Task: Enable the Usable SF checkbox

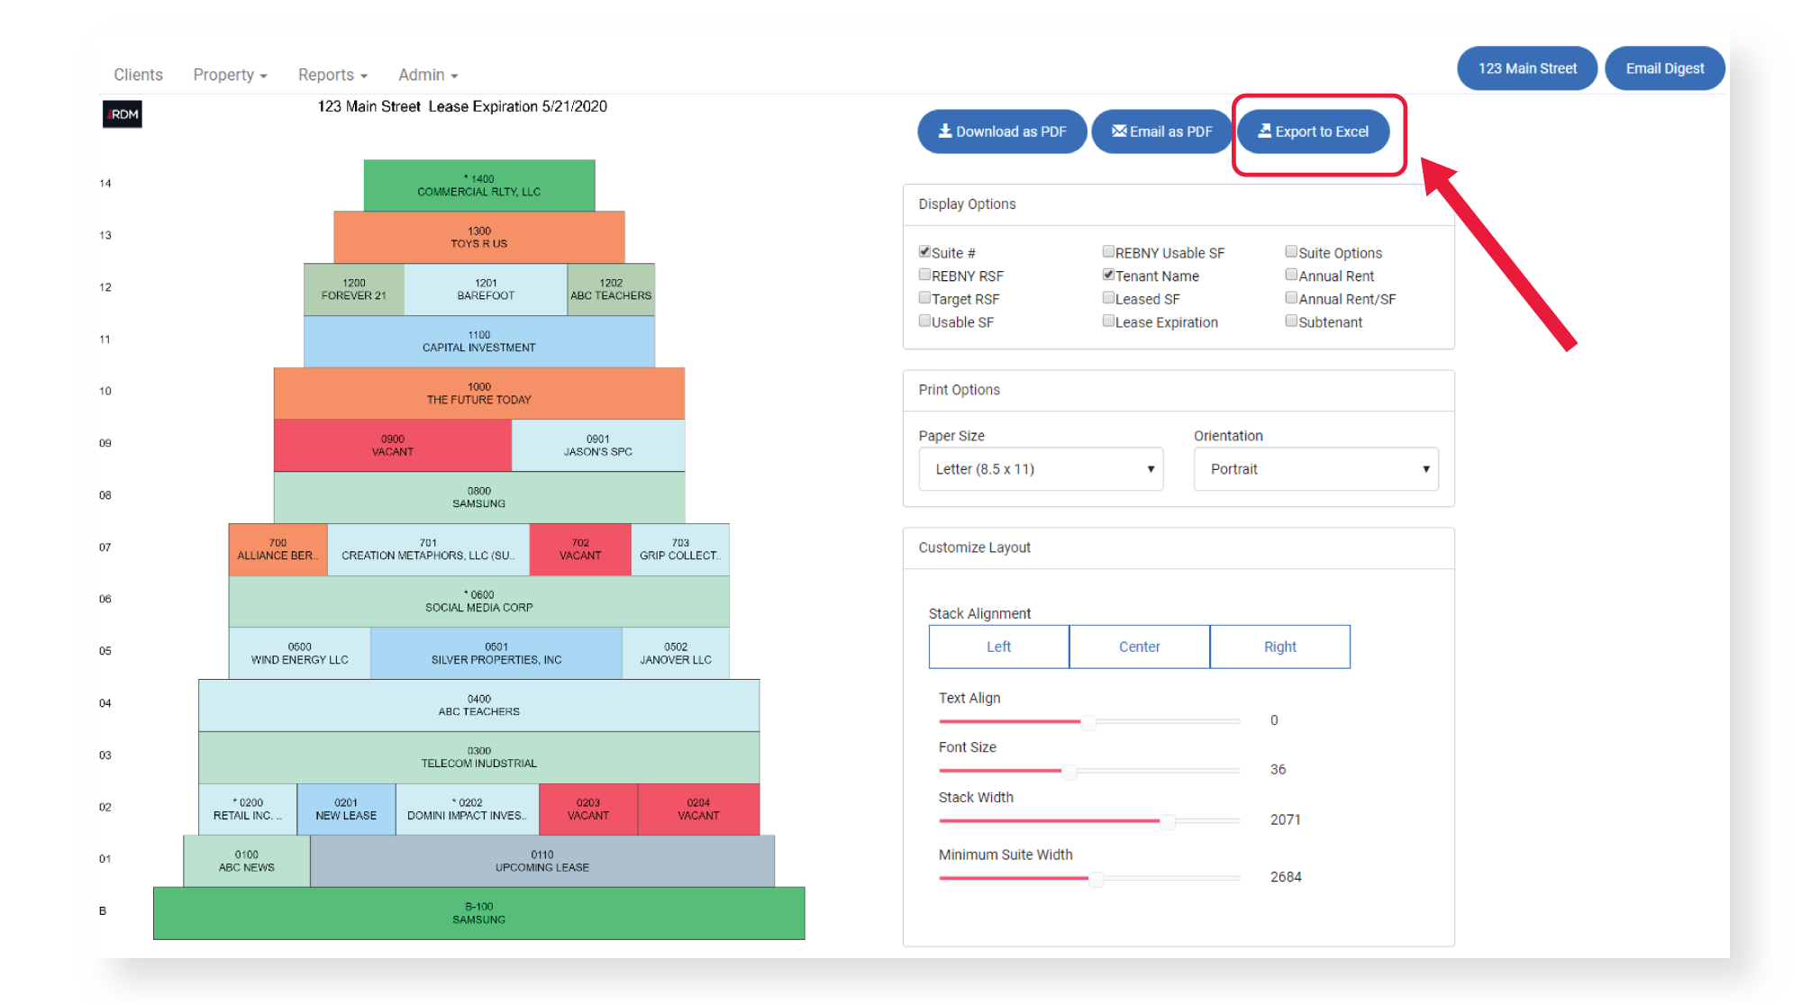Action: click(x=924, y=321)
